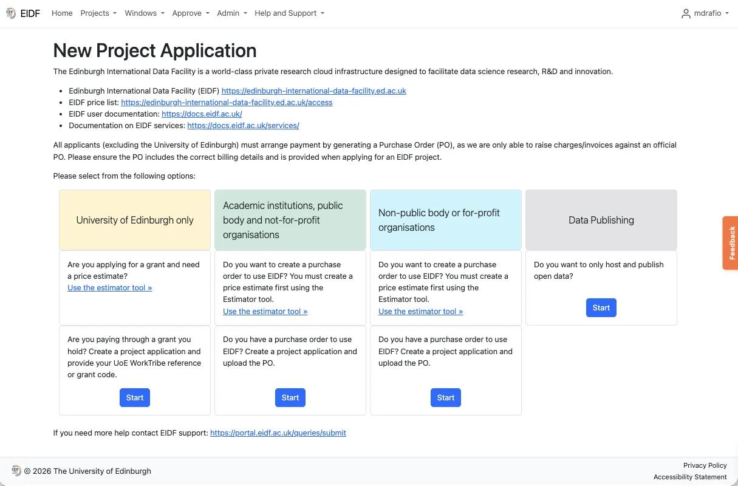This screenshot has width=738, height=486.
Task: Open the Approve dropdown menu
Action: (x=191, y=13)
